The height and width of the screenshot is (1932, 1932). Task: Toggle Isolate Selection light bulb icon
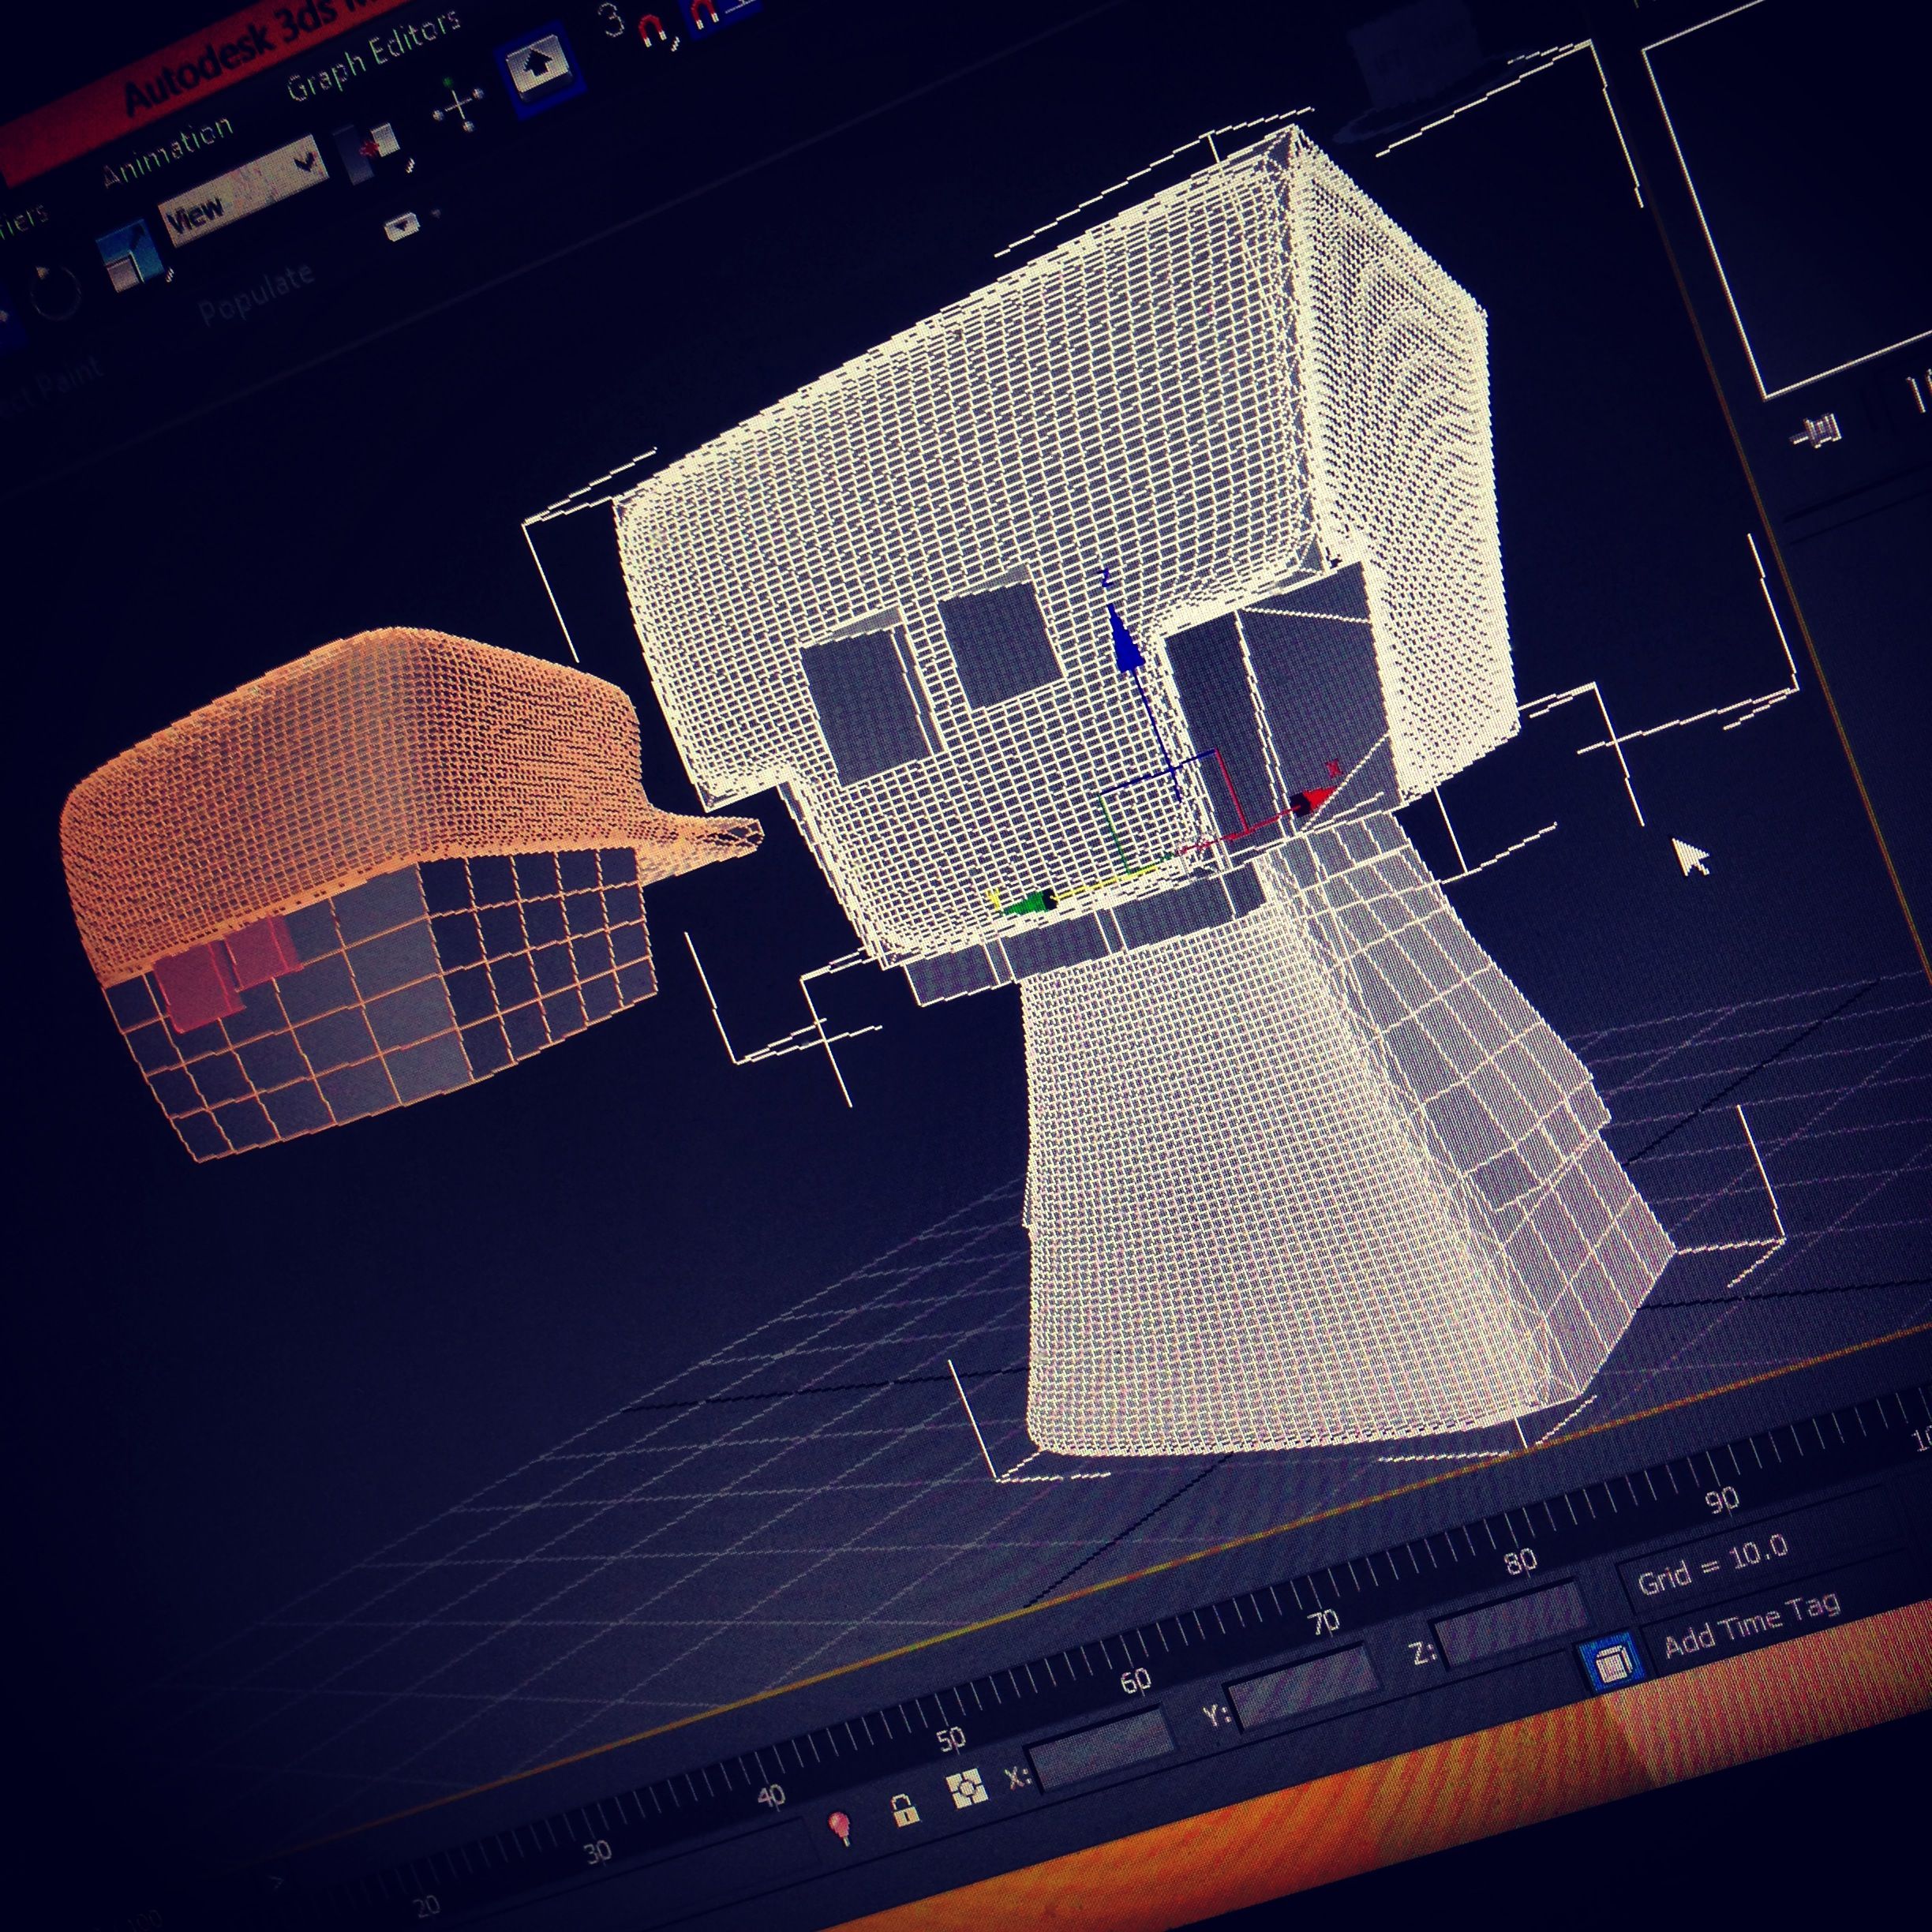coord(841,1827)
